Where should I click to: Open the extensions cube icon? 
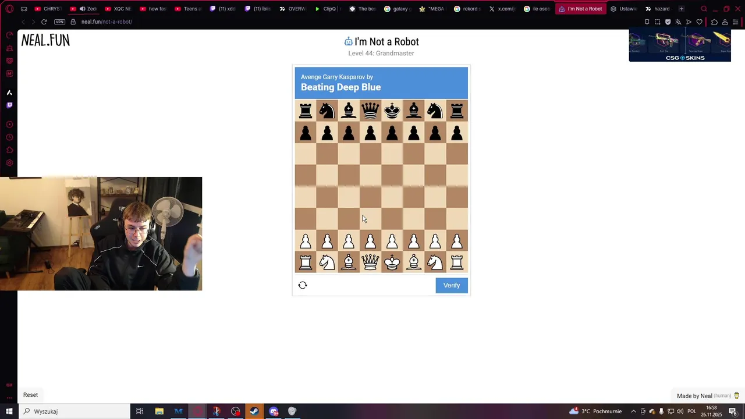[x=715, y=22]
